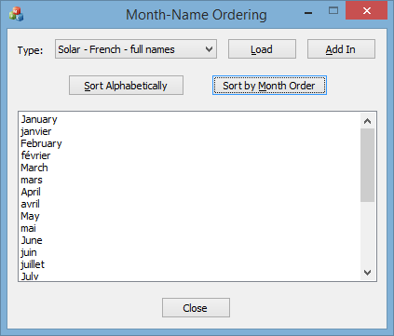Viewport: 394px width, 336px height.
Task: Sort the list alphabetically
Action: [x=126, y=86]
